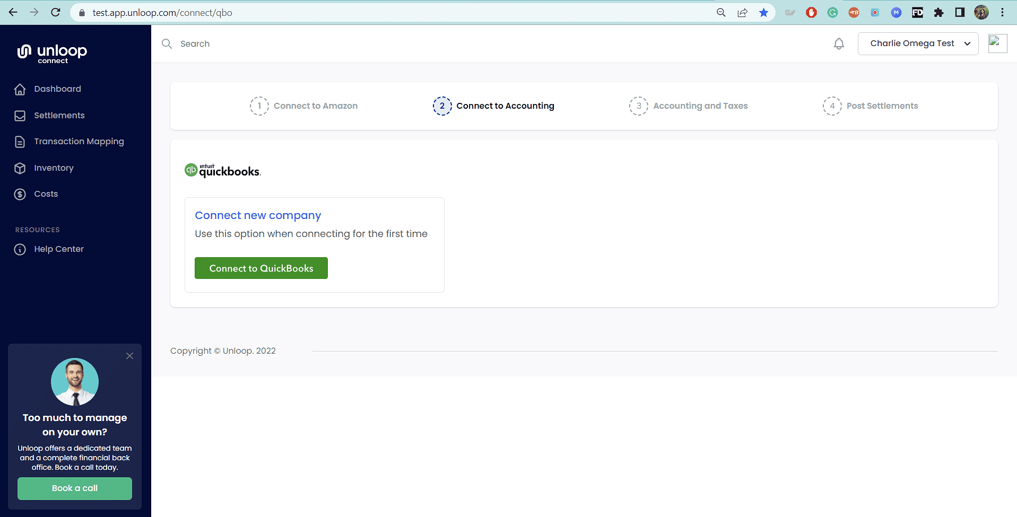Open notifications bell
The image size is (1017, 517).
click(839, 43)
